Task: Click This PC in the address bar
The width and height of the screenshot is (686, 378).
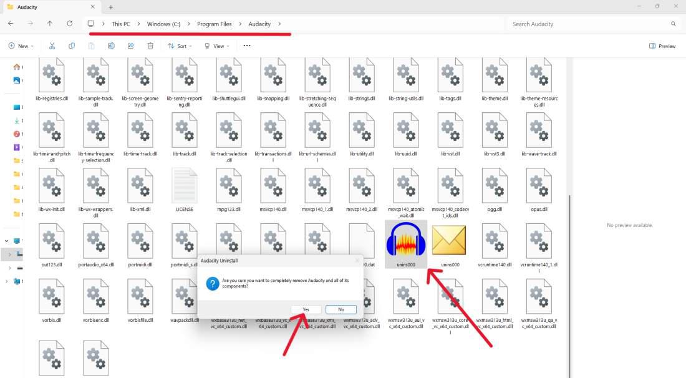Action: click(121, 24)
